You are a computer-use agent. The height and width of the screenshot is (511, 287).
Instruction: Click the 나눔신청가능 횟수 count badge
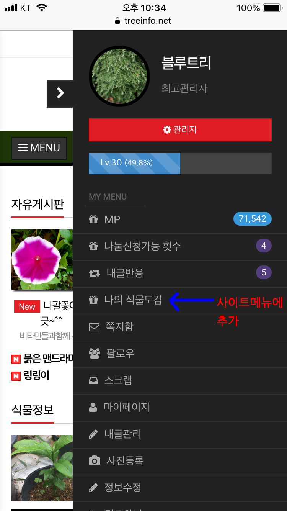(264, 246)
